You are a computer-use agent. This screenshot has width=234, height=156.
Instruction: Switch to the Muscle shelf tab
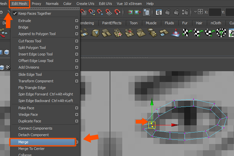point(151,23)
